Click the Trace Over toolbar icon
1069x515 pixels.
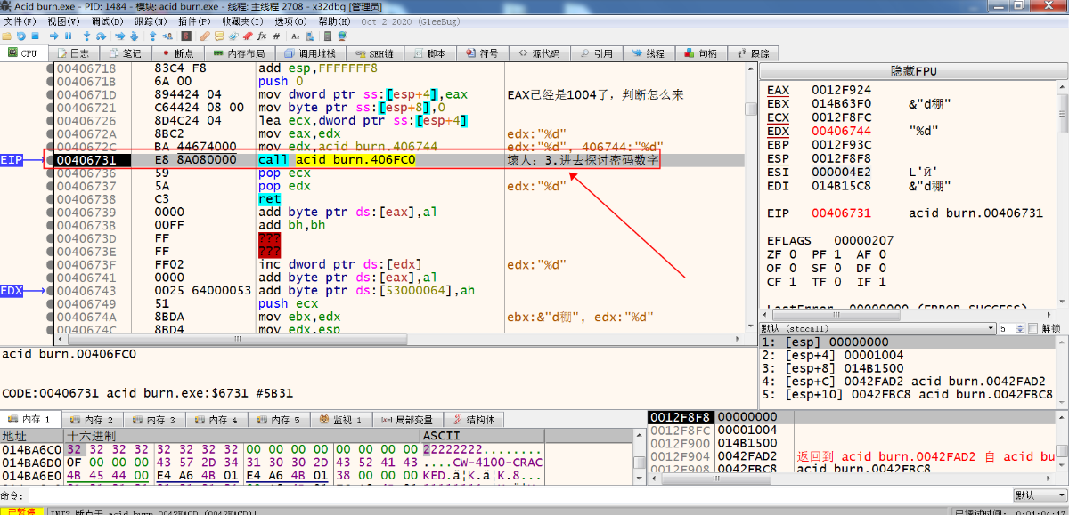click(x=134, y=36)
